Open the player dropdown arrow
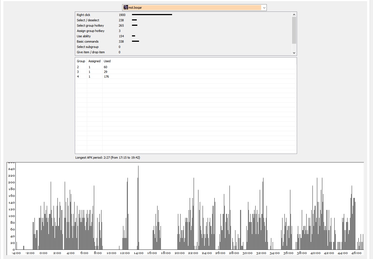Screen dimensions: 373x259 click(x=264, y=8)
